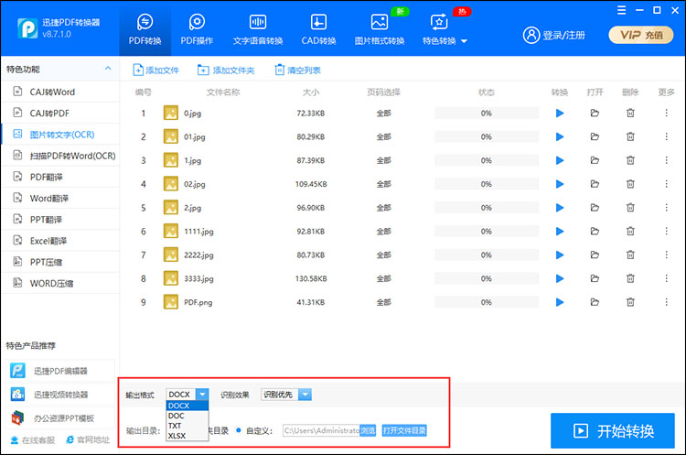The height and width of the screenshot is (455, 686).
Task: Select the 自定义 output radio button
Action: [239, 430]
